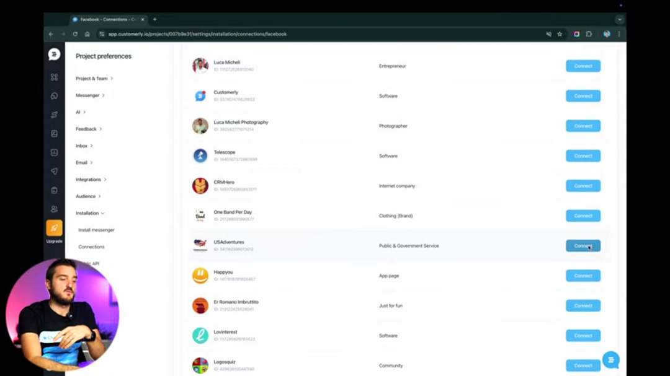This screenshot has height=376, width=670.
Task: Click the Customerly logo in the sidebar
Action: 54,55
